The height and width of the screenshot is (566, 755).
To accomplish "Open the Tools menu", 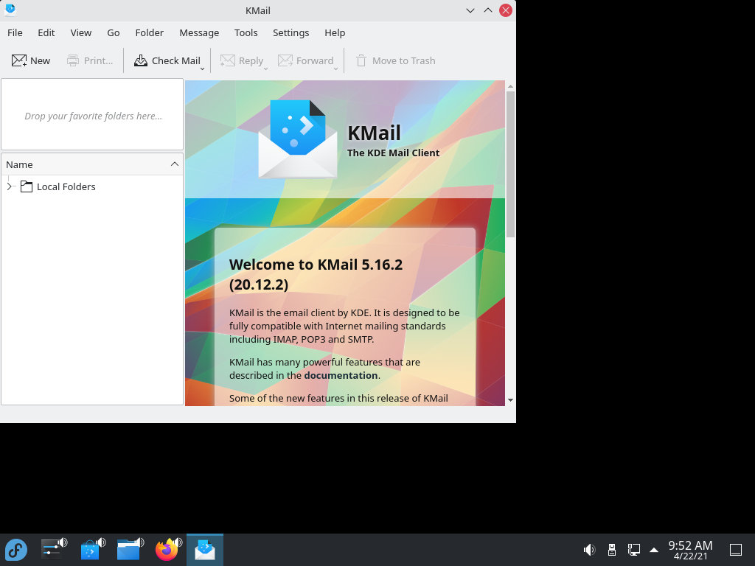I will (246, 32).
